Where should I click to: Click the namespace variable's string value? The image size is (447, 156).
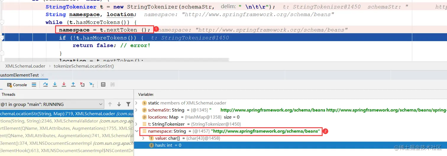(266, 131)
